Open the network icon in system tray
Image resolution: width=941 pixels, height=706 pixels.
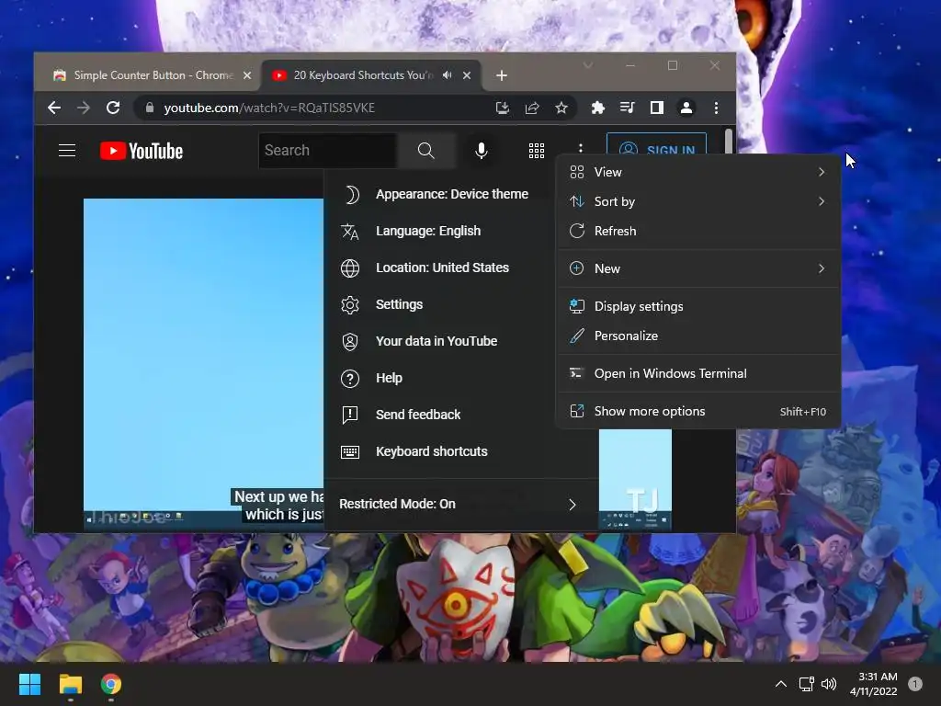point(806,684)
